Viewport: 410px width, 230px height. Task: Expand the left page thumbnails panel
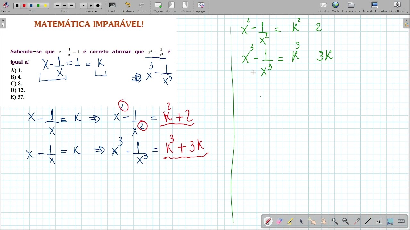tap(3, 23)
